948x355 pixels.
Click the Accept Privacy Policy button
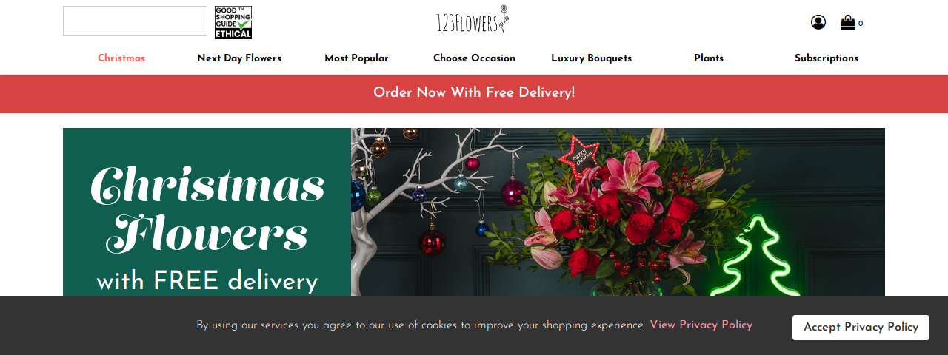[861, 328]
